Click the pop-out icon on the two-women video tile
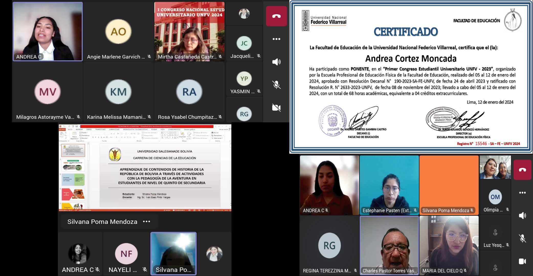 click(x=502, y=159)
